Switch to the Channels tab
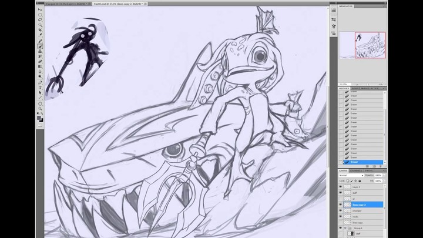The height and width of the screenshot is (238, 423). [356, 170]
